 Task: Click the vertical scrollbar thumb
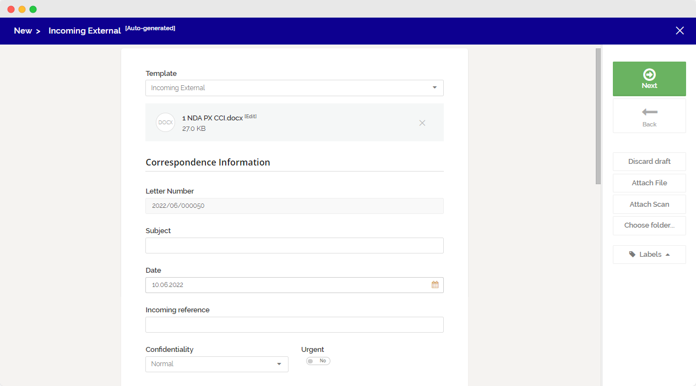point(598,116)
